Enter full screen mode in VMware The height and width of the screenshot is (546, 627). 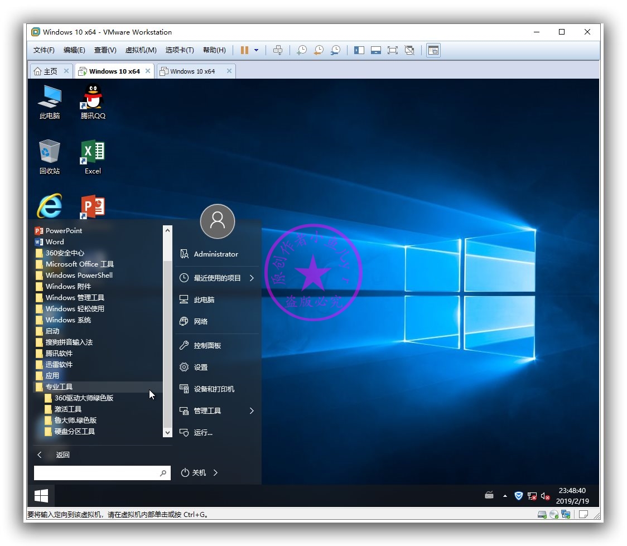tap(392, 50)
